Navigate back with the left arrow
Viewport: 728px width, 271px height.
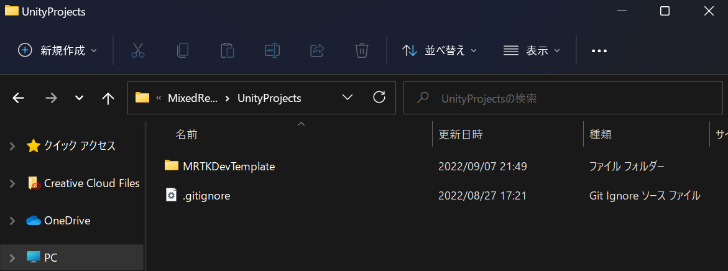pos(18,98)
